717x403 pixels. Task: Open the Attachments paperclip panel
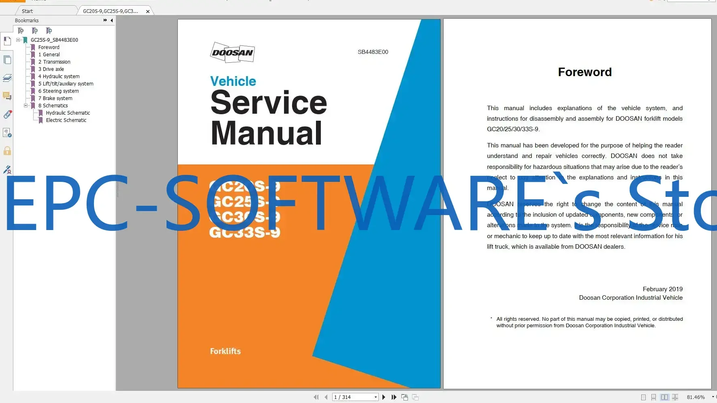click(x=7, y=115)
